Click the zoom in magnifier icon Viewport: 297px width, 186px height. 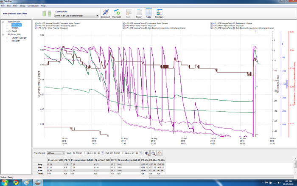coord(147,153)
